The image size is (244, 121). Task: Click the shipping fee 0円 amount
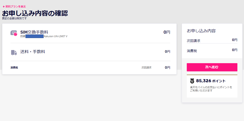click(x=168, y=51)
